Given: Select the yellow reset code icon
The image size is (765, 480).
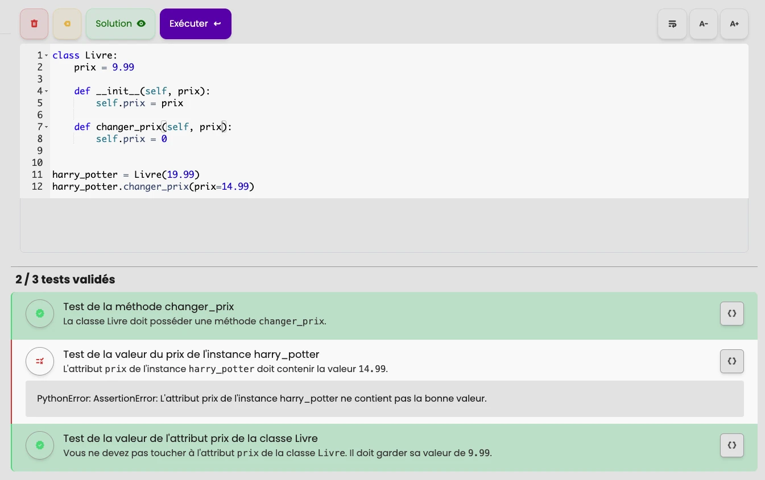Looking at the screenshot, I should pyautogui.click(x=67, y=23).
